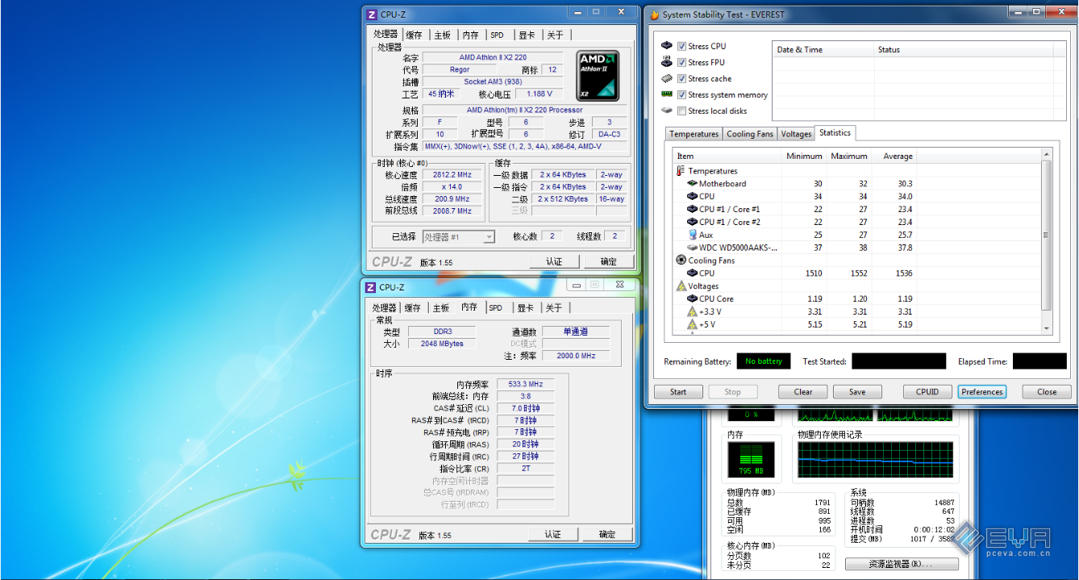Open the Cooling Fans tab
This screenshot has height=580, width=1079.
point(750,134)
